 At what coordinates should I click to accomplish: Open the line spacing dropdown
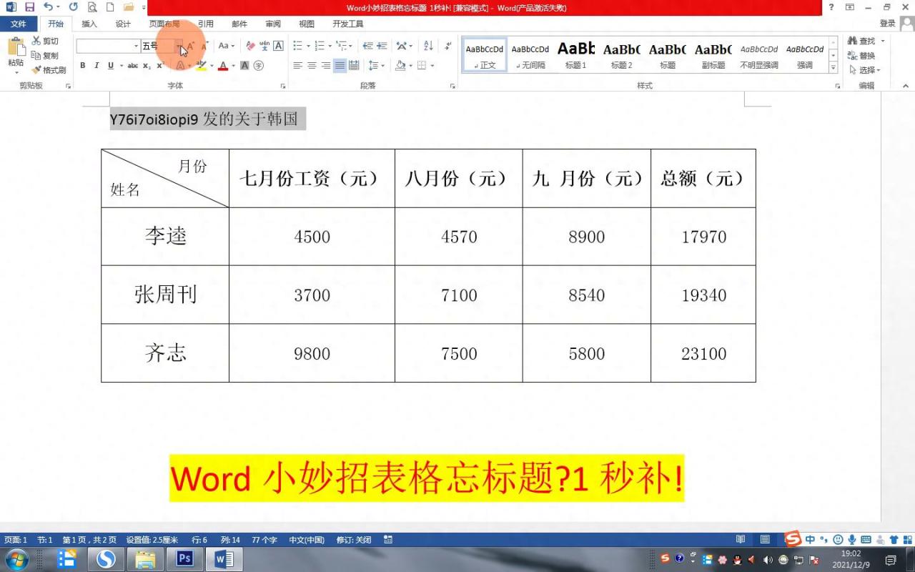[383, 65]
